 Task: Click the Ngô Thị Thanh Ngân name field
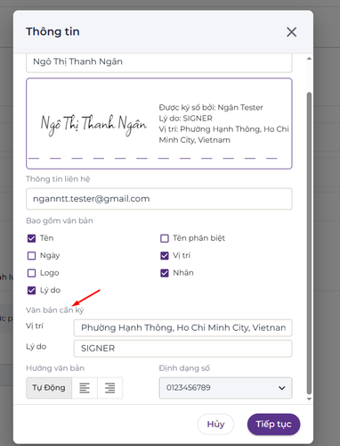(x=159, y=62)
